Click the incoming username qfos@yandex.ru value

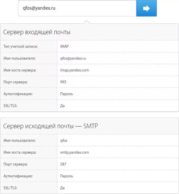[73, 58]
